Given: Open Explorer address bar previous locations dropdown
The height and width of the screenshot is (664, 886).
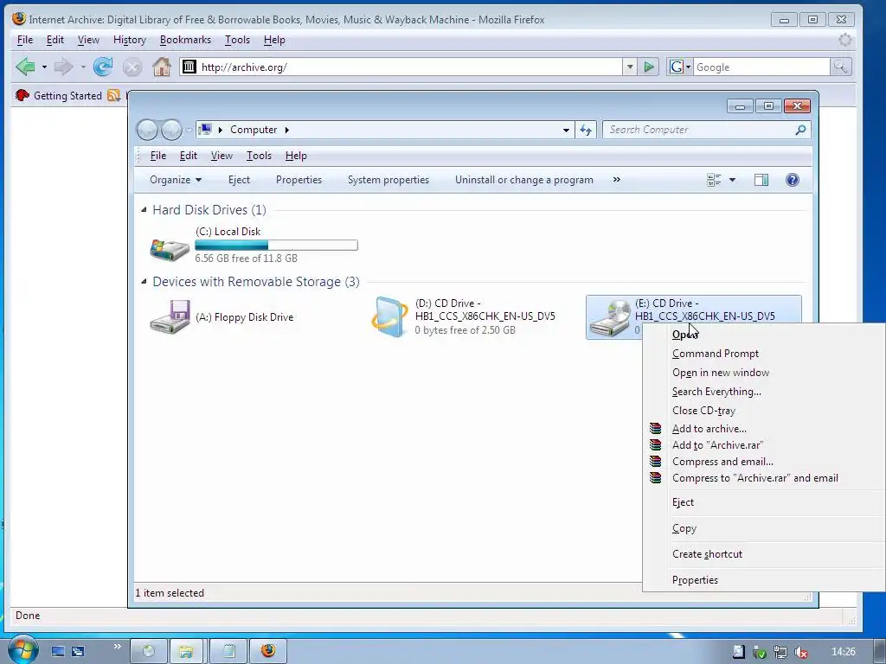Looking at the screenshot, I should [566, 130].
